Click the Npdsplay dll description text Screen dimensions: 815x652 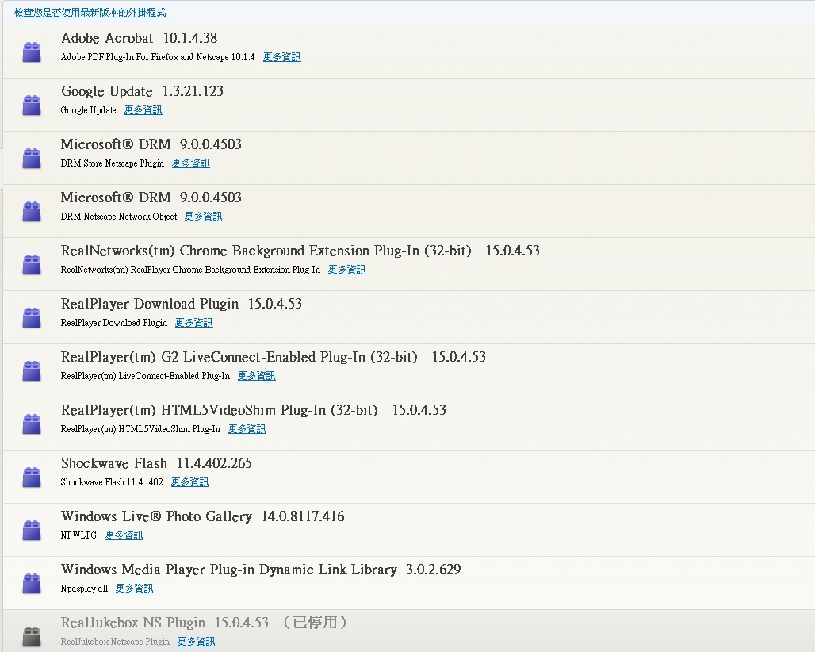click(x=84, y=589)
